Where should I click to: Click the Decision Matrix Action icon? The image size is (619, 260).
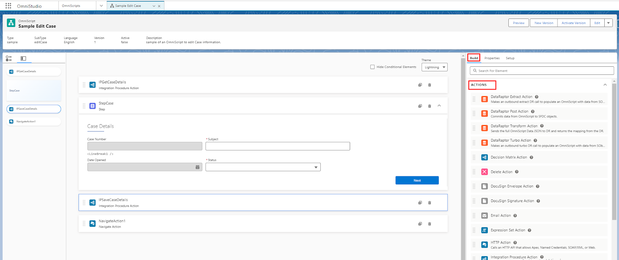pyautogui.click(x=484, y=157)
